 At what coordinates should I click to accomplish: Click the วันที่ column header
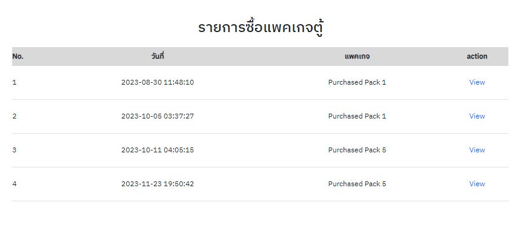[x=158, y=56]
